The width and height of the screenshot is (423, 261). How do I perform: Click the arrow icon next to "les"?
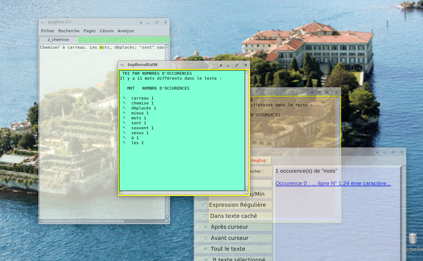click(124, 143)
